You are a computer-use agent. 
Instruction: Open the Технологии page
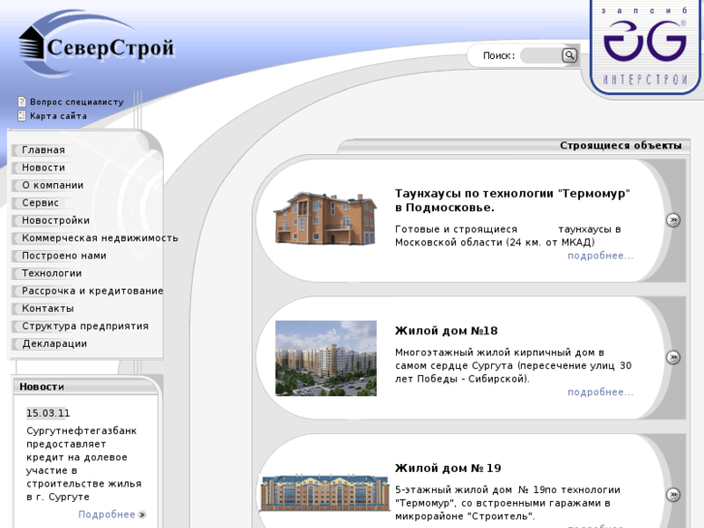[x=52, y=273]
